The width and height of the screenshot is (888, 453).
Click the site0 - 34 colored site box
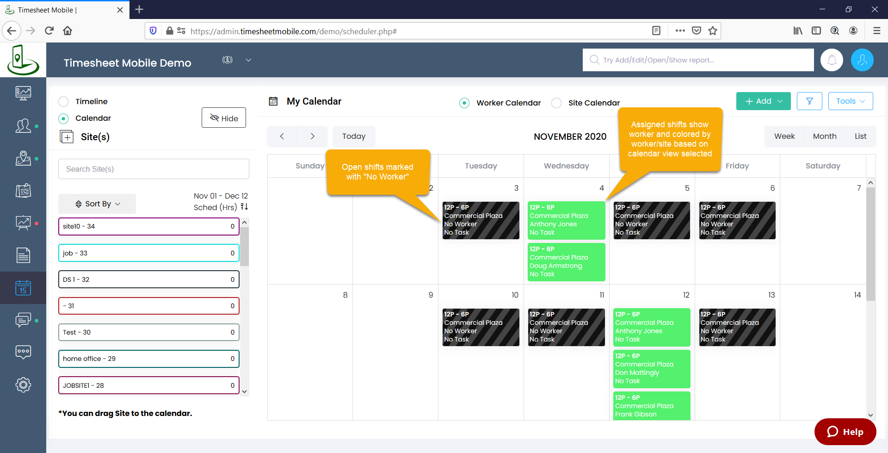pyautogui.click(x=148, y=227)
